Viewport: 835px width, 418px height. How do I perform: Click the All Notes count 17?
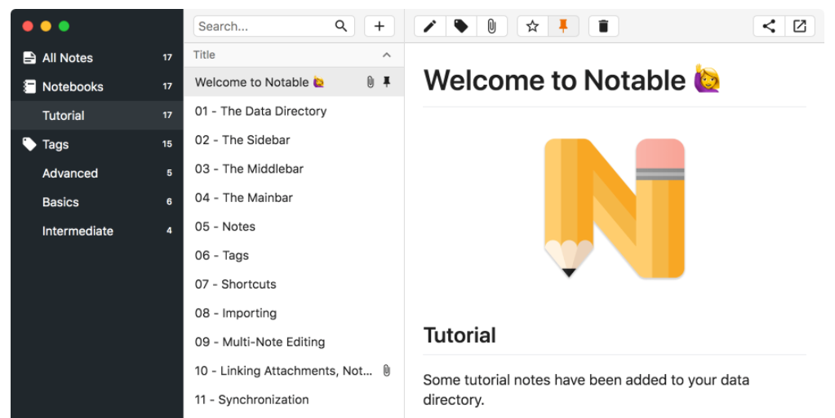167,57
